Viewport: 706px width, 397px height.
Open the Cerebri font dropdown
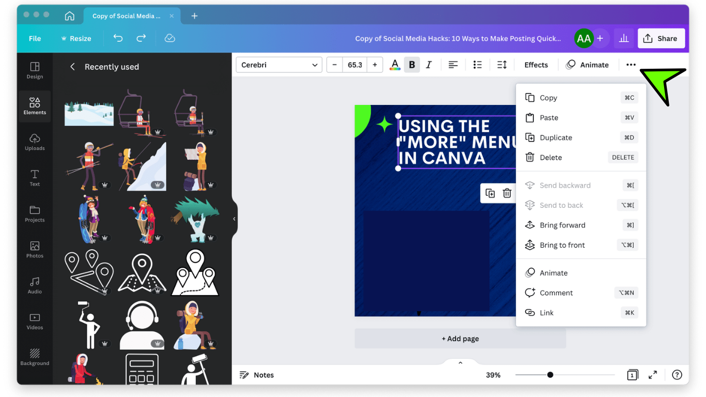(x=279, y=65)
